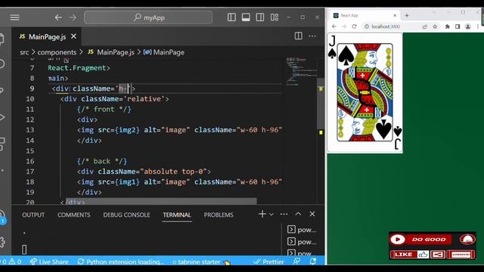The image size is (484, 272).
Task: Click the back comment on line 16
Action: pyautogui.click(x=102, y=161)
